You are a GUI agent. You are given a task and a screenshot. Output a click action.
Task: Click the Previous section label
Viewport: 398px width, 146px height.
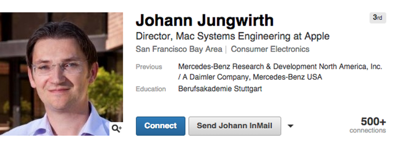coord(149,67)
